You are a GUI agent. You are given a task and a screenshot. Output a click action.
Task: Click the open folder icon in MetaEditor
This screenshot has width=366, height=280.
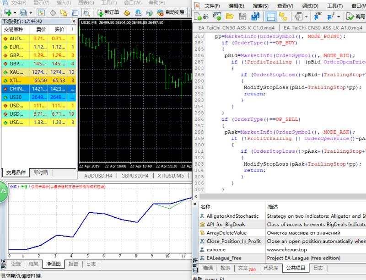230,16
